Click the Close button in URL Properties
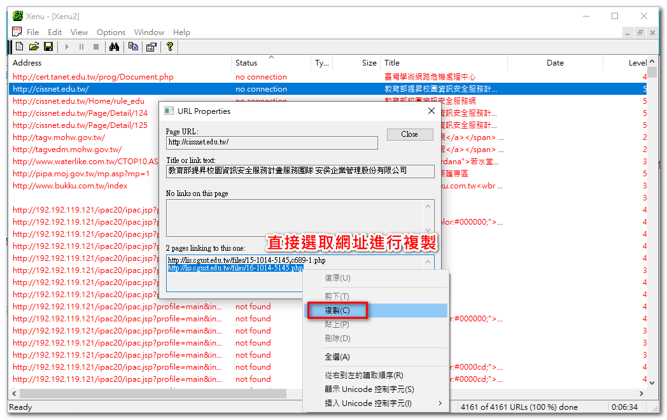The height and width of the screenshot is (420, 667). [x=410, y=134]
